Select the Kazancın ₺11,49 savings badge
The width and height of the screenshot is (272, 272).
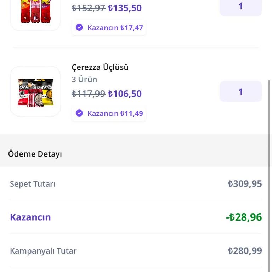point(109,113)
